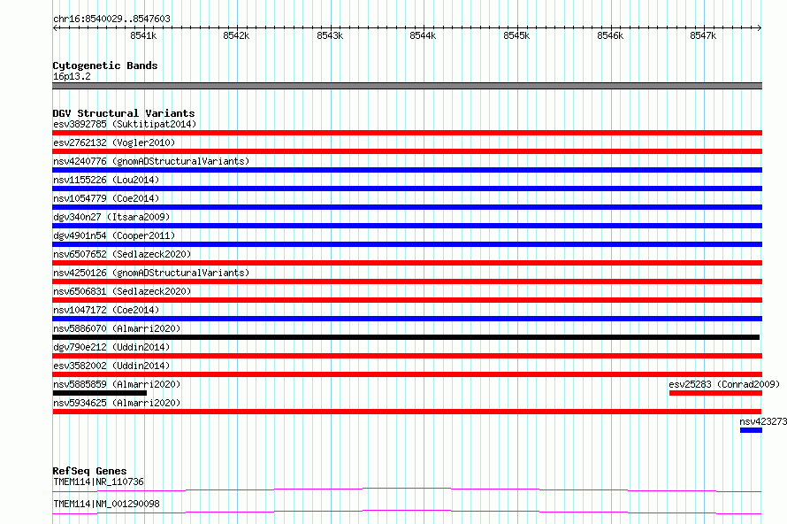Click the 8541k ruler mark
Image resolution: width=787 pixels, height=524 pixels.
[143, 35]
